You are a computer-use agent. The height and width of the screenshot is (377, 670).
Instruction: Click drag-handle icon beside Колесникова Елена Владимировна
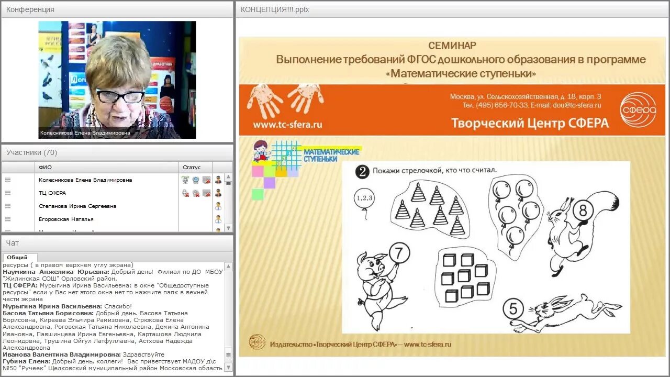(x=8, y=180)
